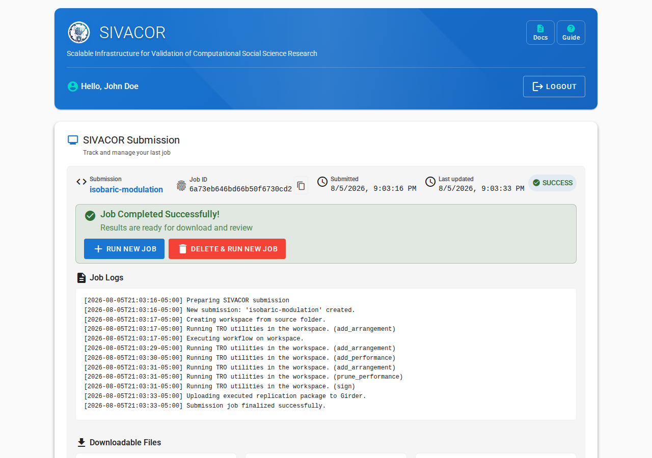Click log line 'Preparing SIVACOR submission'
Screen dimensions: 652x458
(x=186, y=300)
